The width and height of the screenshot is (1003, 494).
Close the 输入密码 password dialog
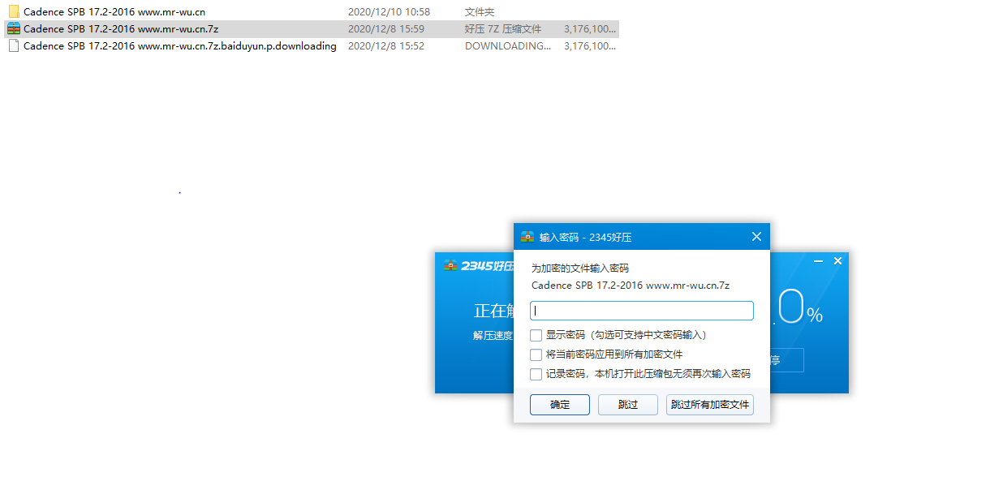tap(756, 237)
